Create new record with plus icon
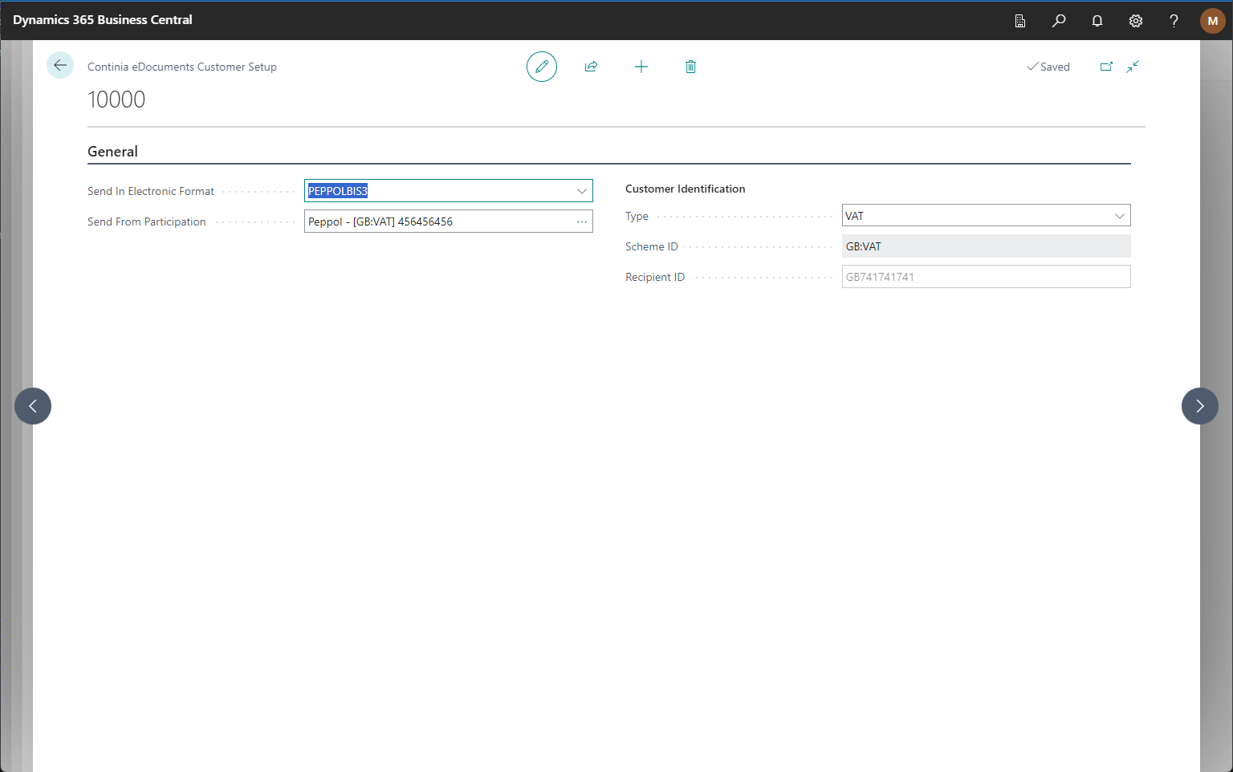The image size is (1233, 772). [x=641, y=67]
